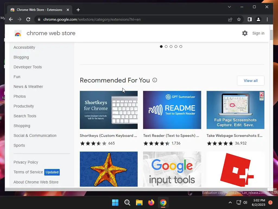Close the Chrome Web Store tab
Image resolution: width=278 pixels, height=209 pixels.
pos(68,10)
